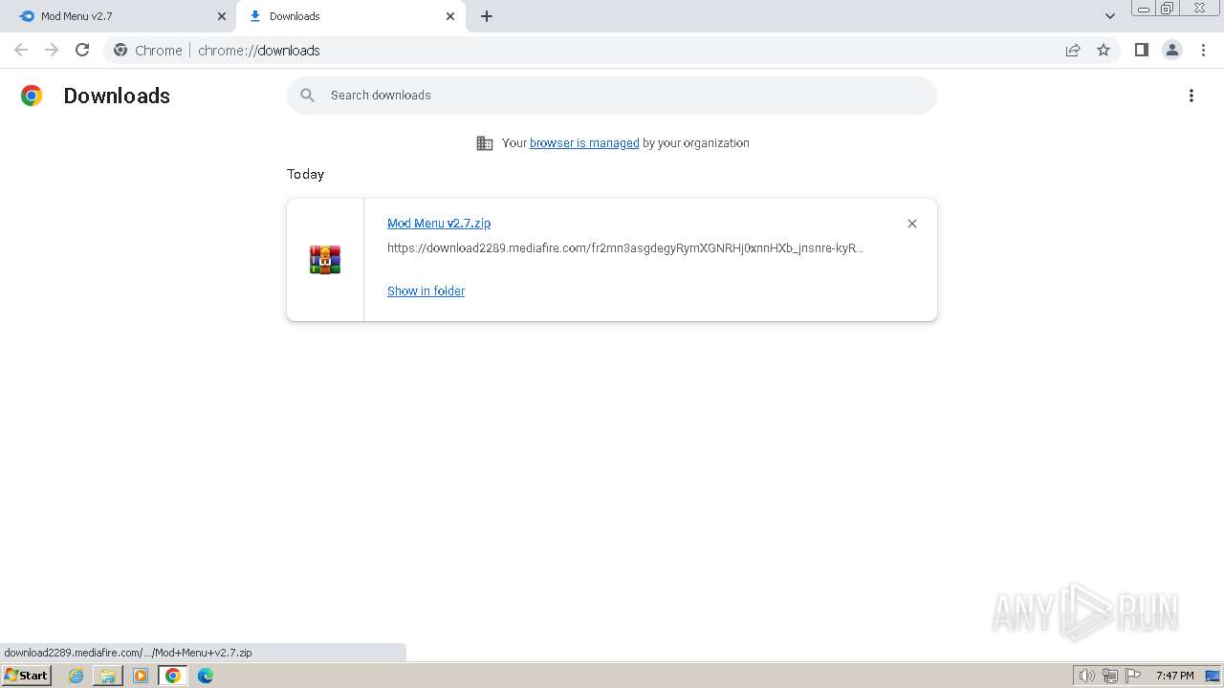The image size is (1224, 688).
Task: Reload the page
Action: coord(82,50)
